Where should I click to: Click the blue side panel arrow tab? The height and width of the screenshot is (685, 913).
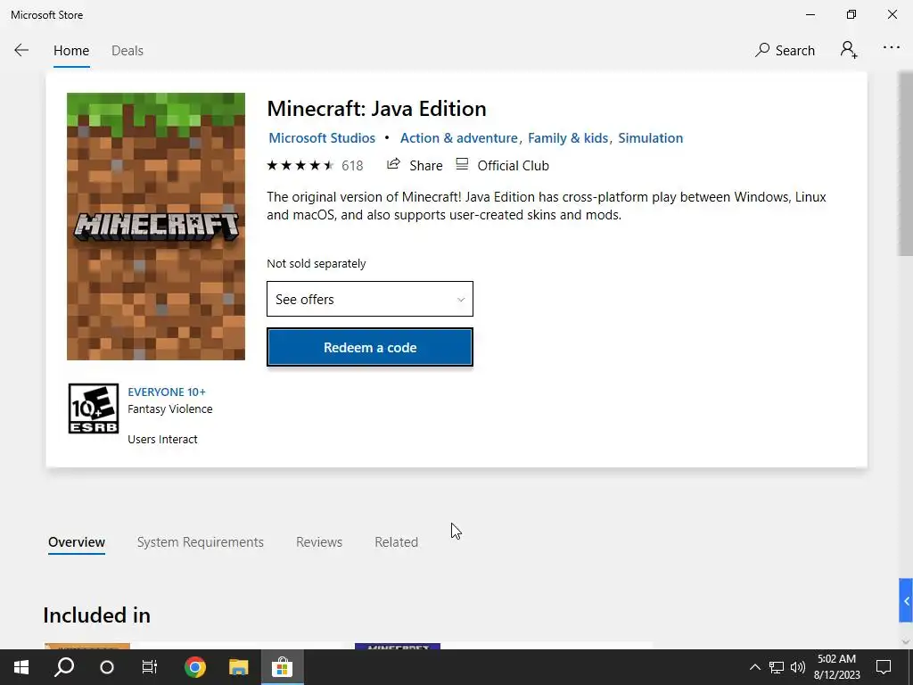906,600
